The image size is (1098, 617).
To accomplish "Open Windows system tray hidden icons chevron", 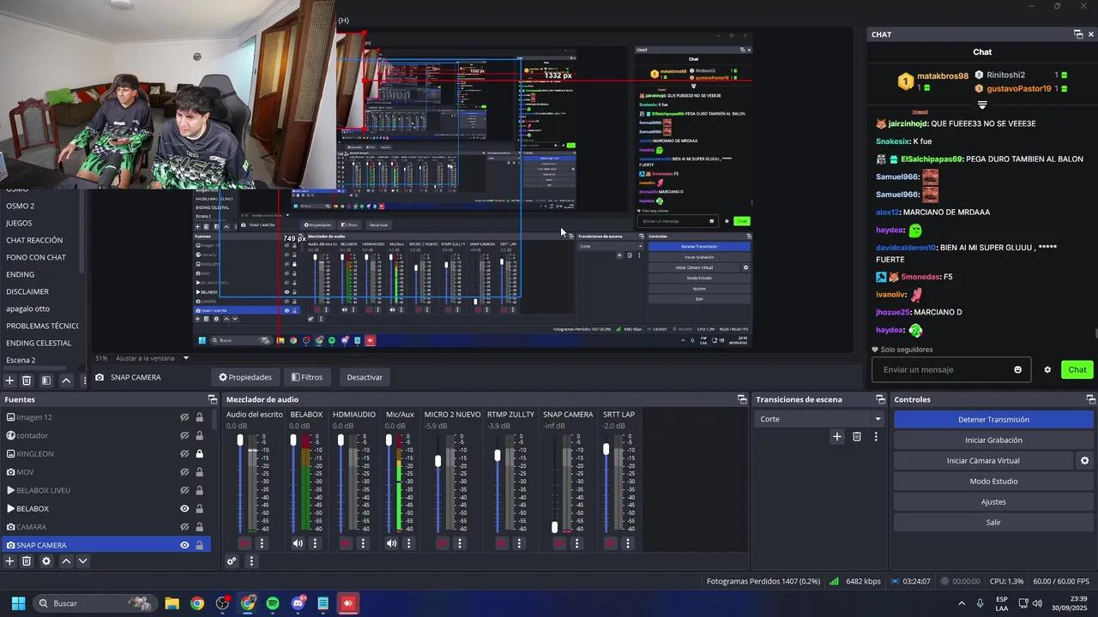I will [x=961, y=603].
